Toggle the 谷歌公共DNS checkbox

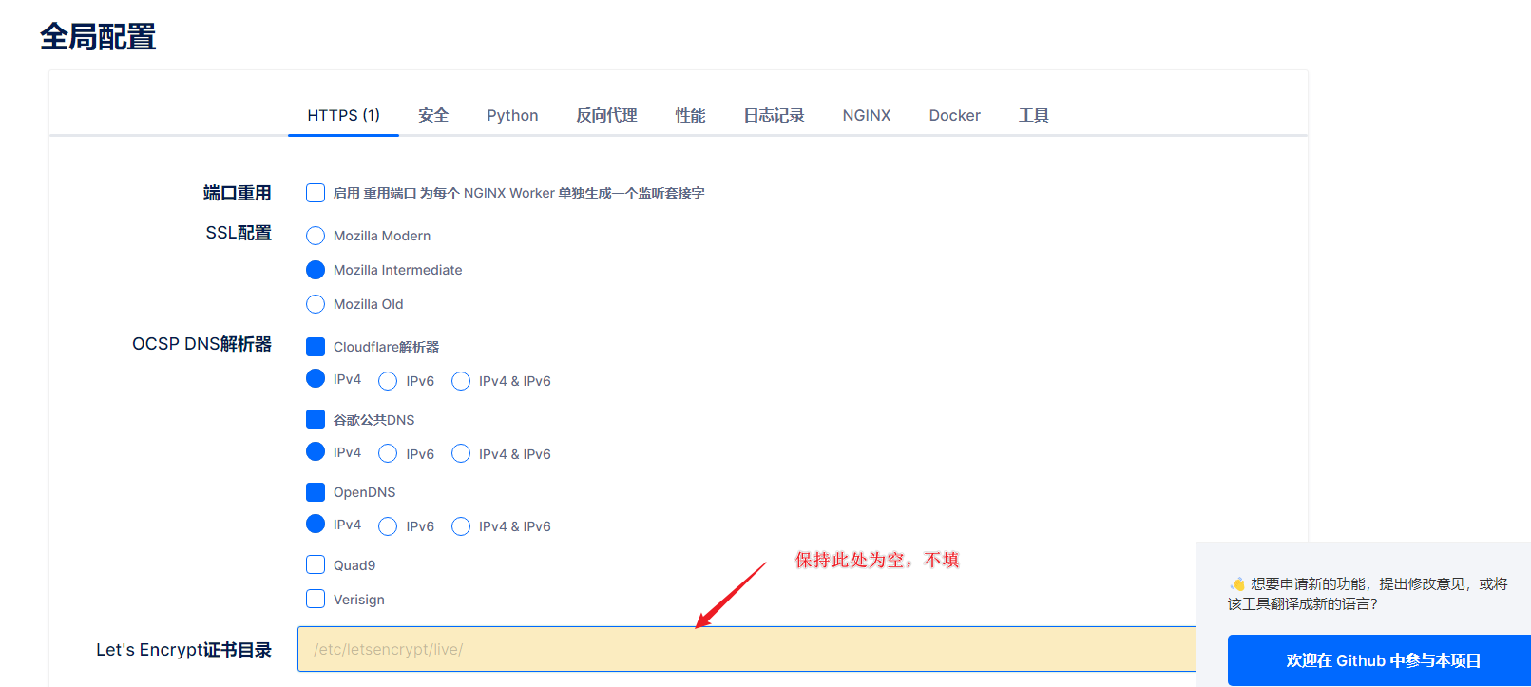click(316, 419)
